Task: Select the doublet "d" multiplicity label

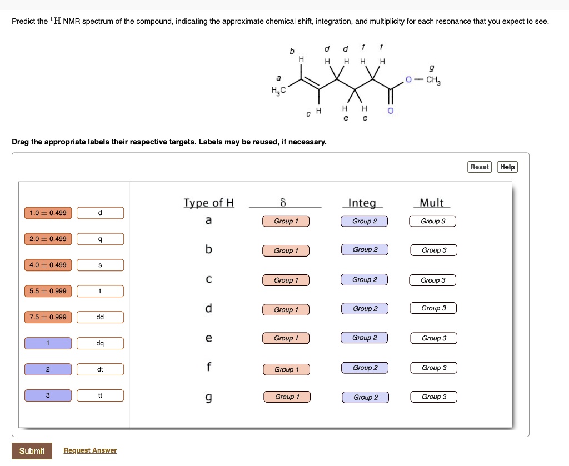Action: (100, 213)
